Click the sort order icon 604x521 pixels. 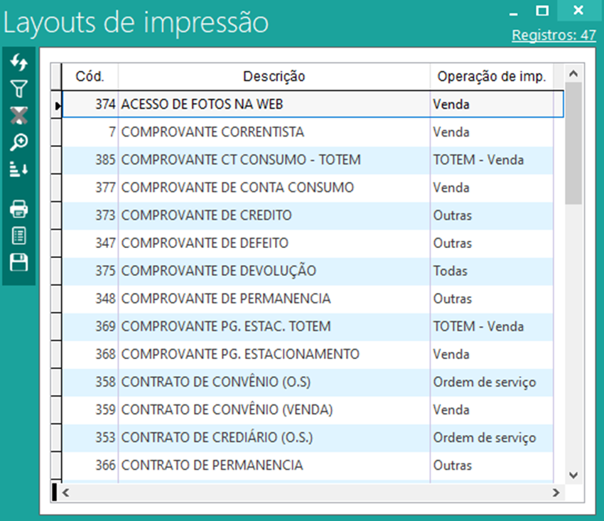tap(19, 168)
